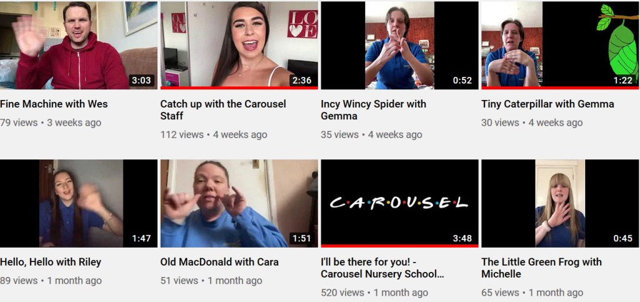Click the Fine Machine with Wes title
This screenshot has width=640, height=302.
tap(54, 104)
